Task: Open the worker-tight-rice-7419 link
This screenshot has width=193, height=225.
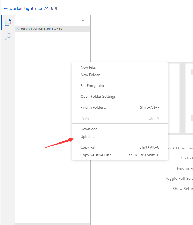Action: (31, 9)
